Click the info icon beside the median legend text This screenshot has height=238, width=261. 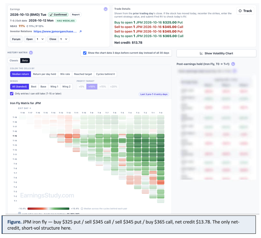point(82,209)
